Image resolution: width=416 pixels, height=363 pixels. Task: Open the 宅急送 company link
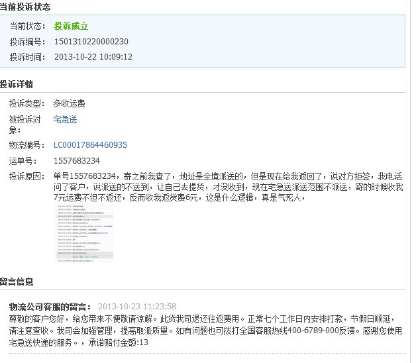65,120
